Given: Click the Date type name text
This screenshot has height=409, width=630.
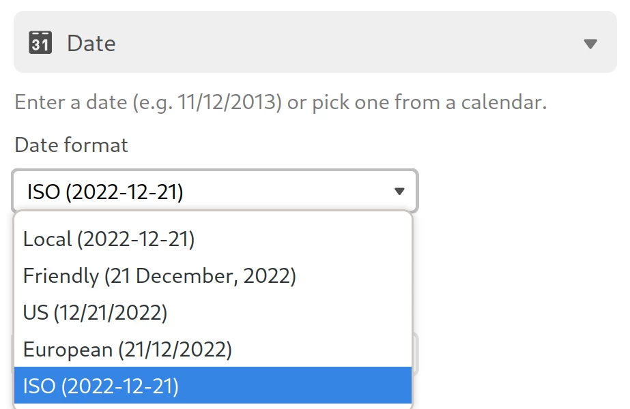Looking at the screenshot, I should (91, 44).
